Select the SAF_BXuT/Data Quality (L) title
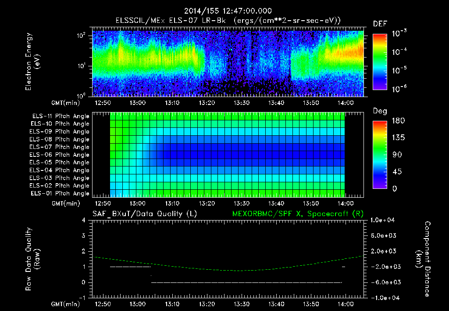Image resolution: width=449 pixels, height=311 pixels. click(x=145, y=214)
